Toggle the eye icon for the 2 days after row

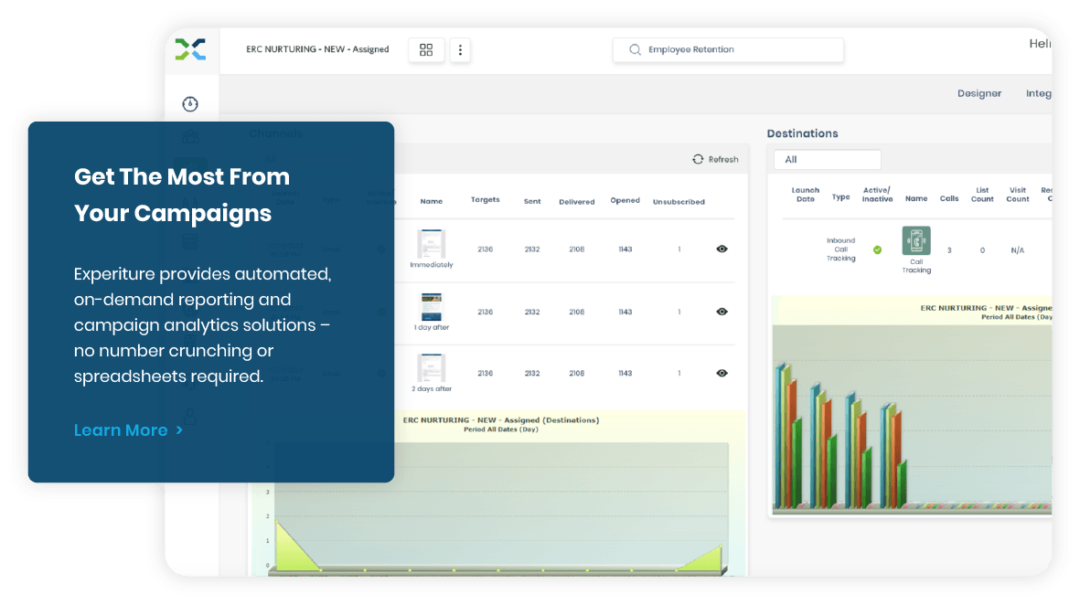point(722,373)
